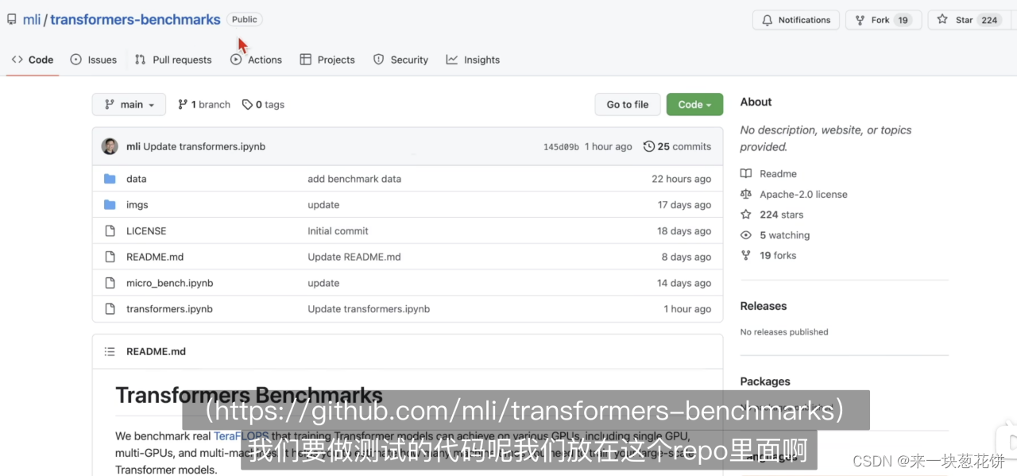Open README.md in the file list
Image resolution: width=1017 pixels, height=476 pixels.
click(x=155, y=257)
